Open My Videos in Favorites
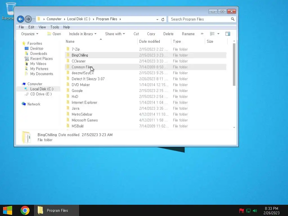The height and width of the screenshot is (216, 288). coord(38,64)
